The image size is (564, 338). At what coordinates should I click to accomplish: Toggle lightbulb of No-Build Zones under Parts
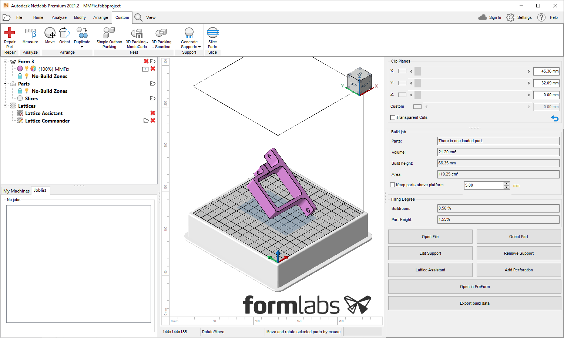coord(27,91)
